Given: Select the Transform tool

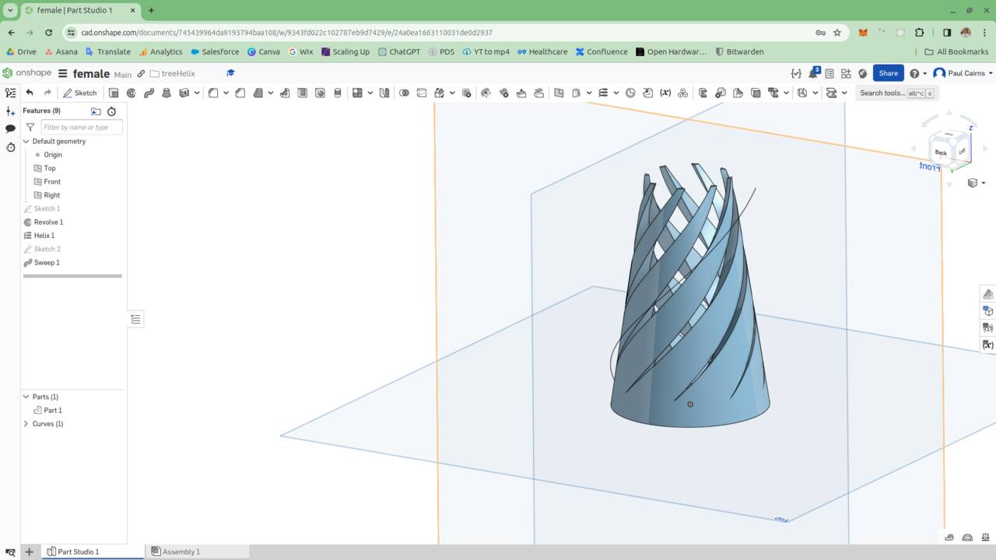Looking at the screenshot, I should (440, 93).
